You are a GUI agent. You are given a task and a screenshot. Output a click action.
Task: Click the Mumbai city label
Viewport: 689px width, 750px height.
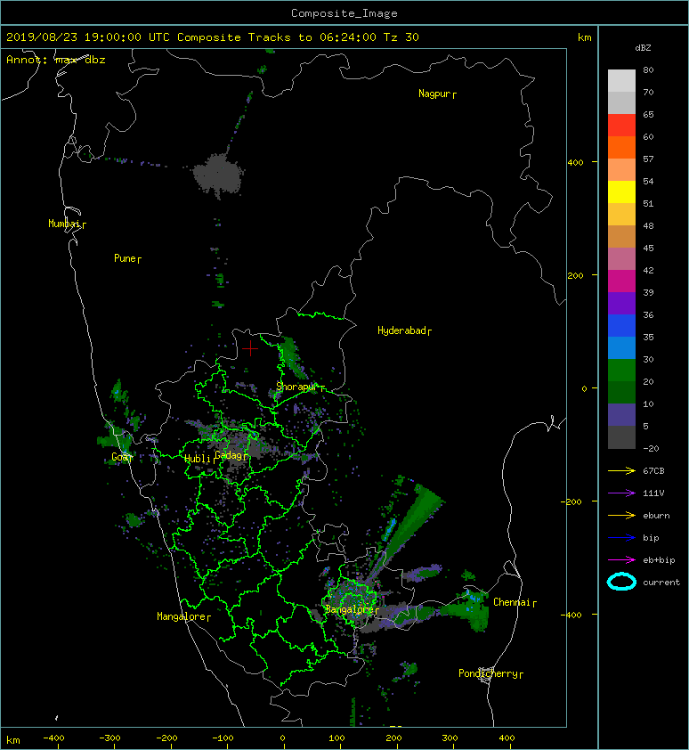point(64,224)
